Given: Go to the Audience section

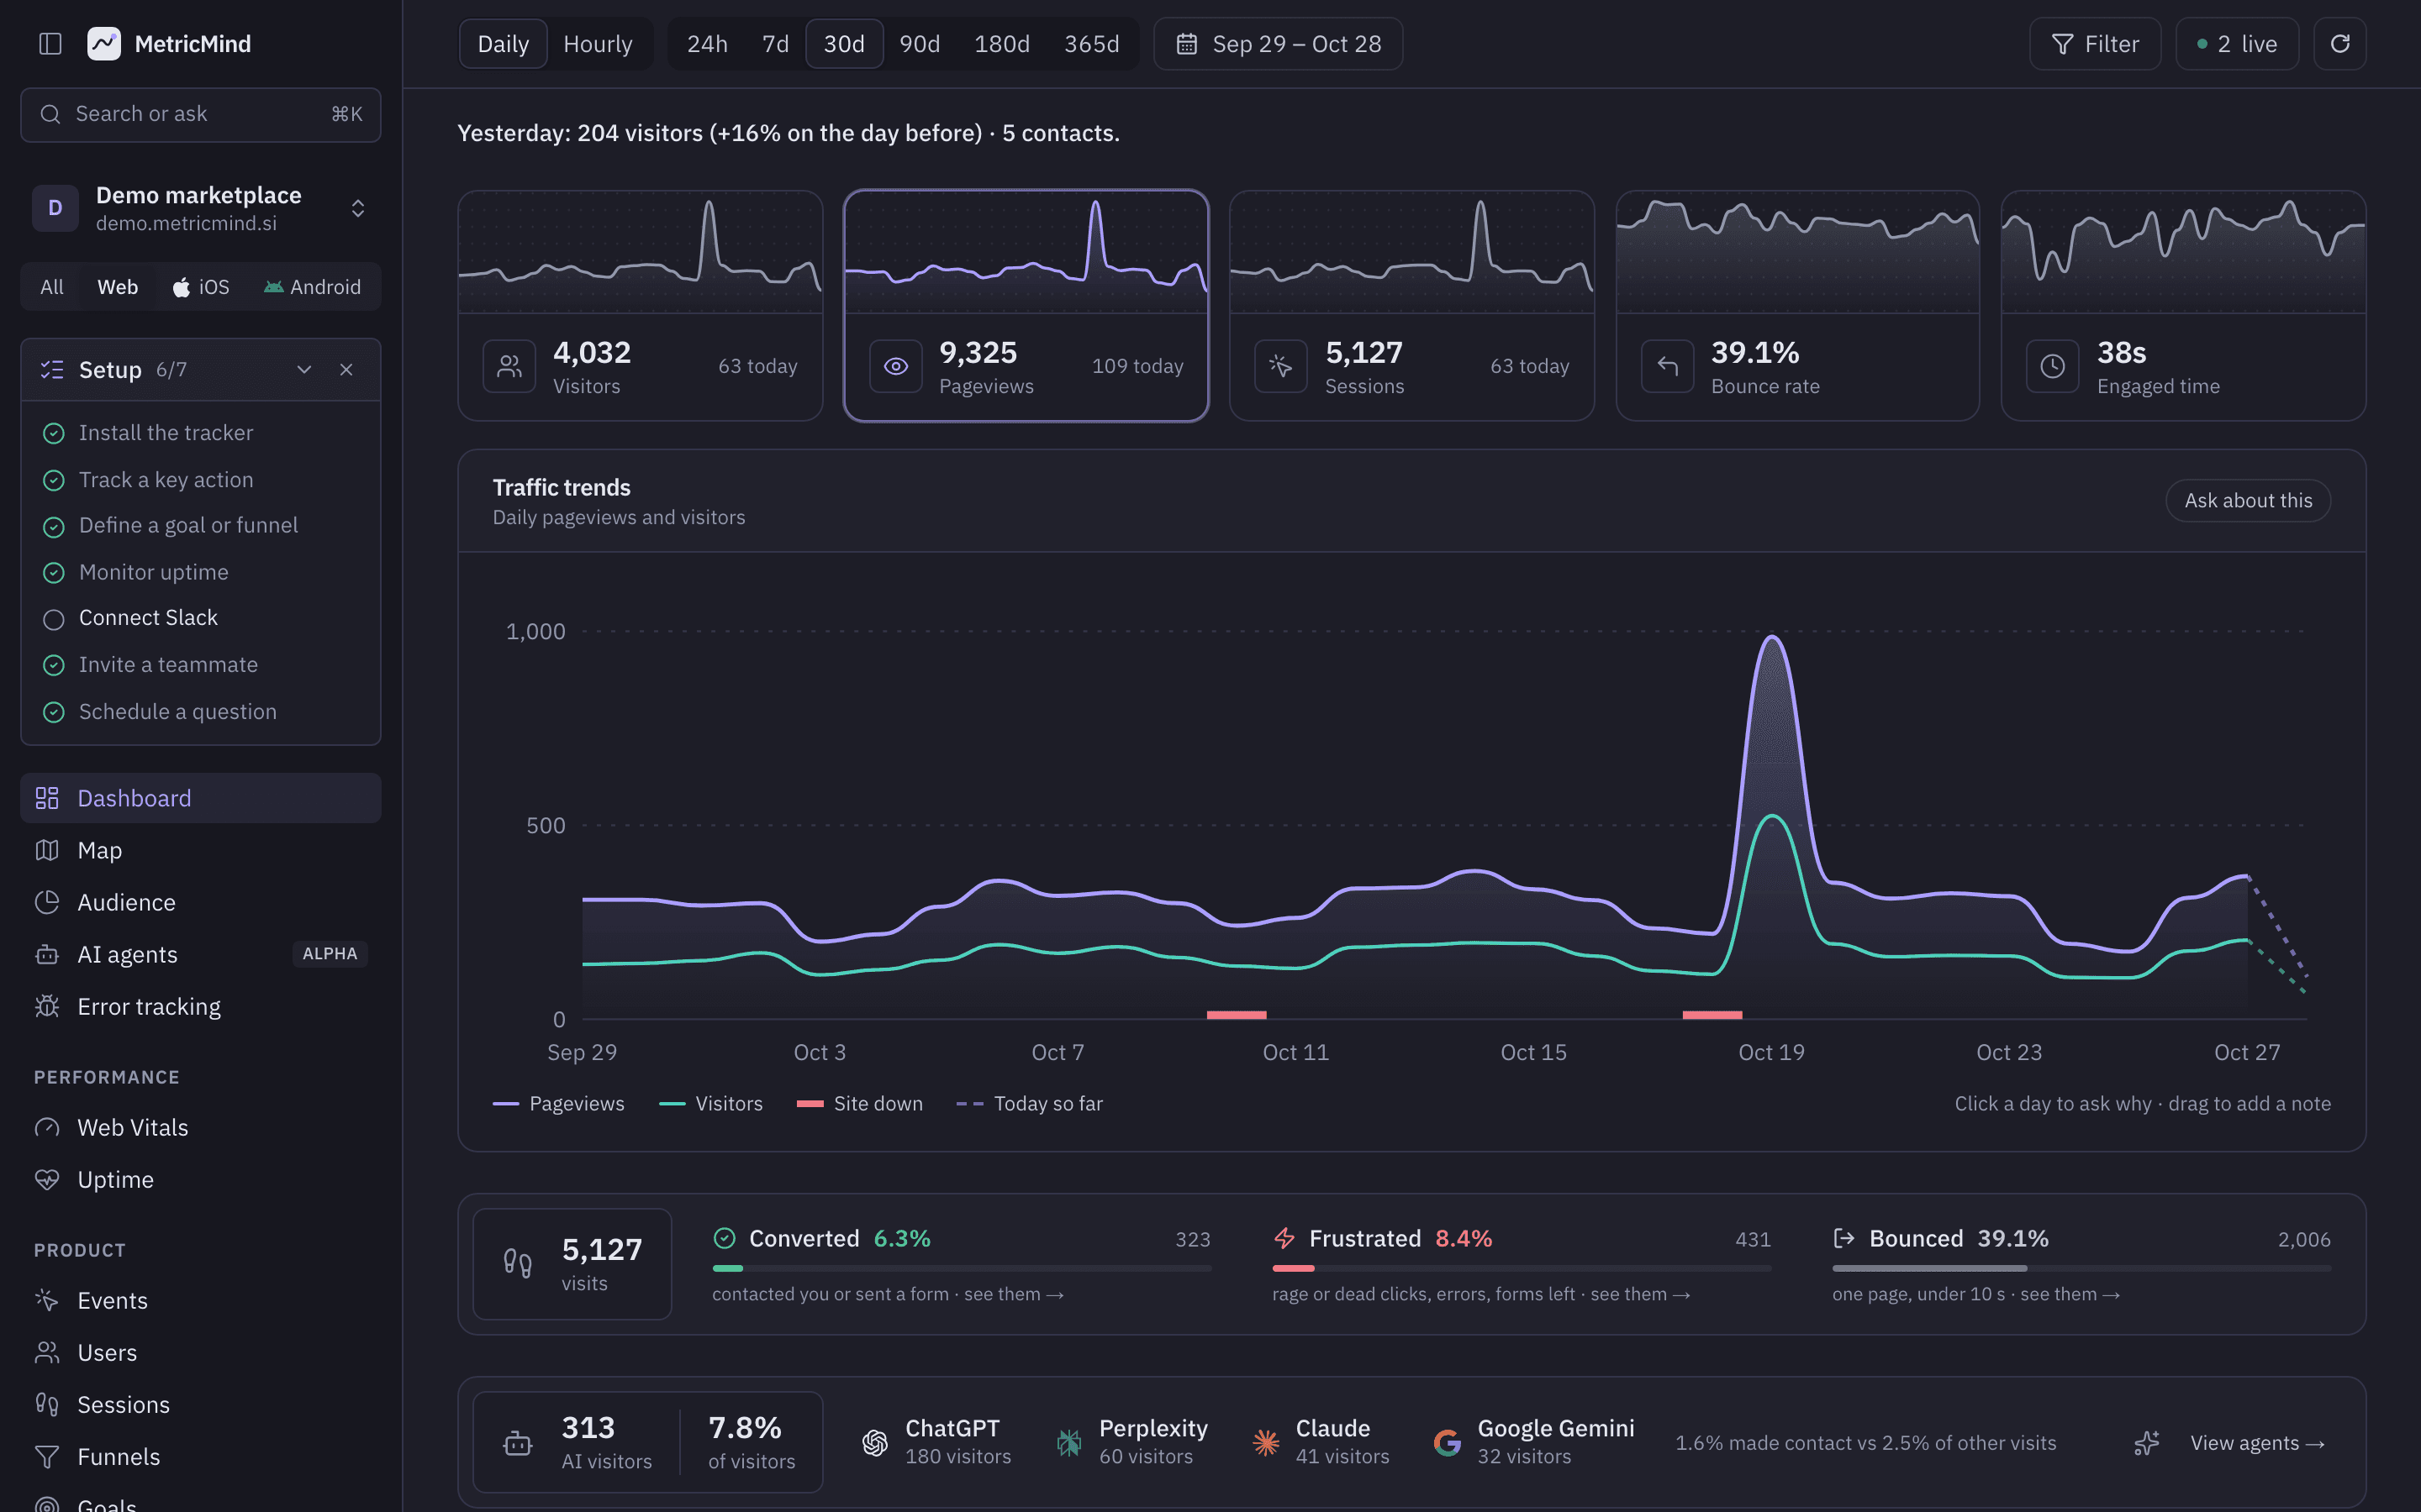Looking at the screenshot, I should [x=200, y=902].
